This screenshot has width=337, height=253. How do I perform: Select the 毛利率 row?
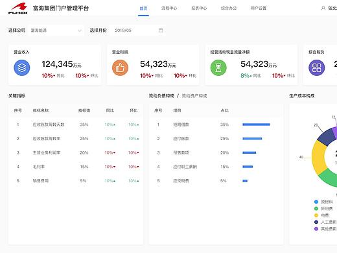click(76, 167)
